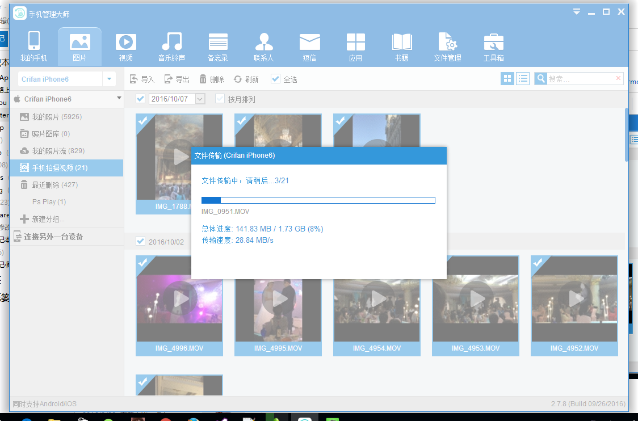
Task: Play the IMG_4953.MOV video
Action: 476,298
